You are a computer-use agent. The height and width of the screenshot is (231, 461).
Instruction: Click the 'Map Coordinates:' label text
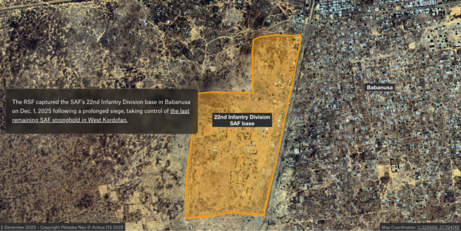(399, 227)
